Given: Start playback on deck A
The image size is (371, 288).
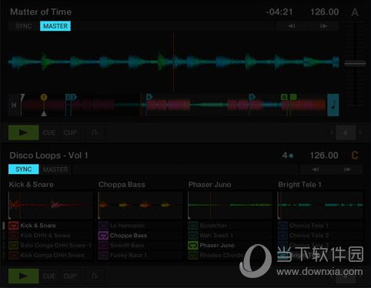Looking at the screenshot, I should point(24,132).
